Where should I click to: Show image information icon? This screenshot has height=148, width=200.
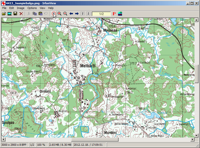pos(54,13)
